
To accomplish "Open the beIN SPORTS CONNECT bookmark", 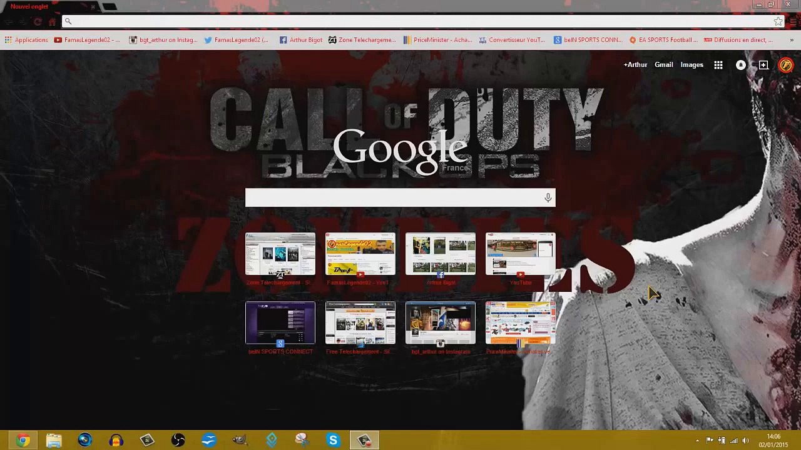I will tap(588, 40).
